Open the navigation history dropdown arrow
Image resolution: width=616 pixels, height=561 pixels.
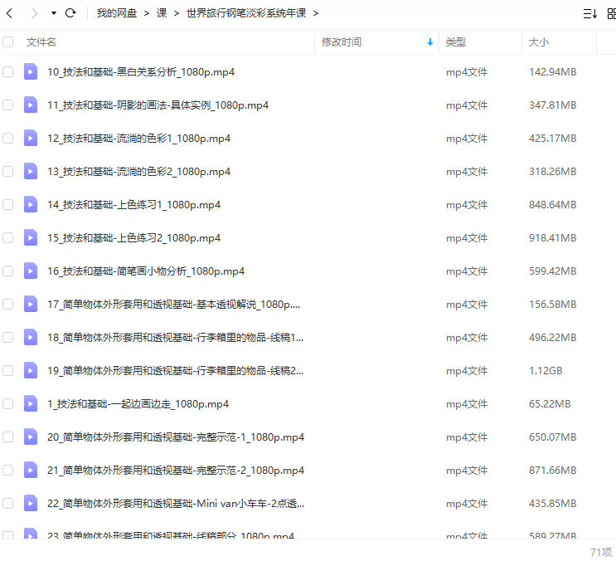(54, 13)
